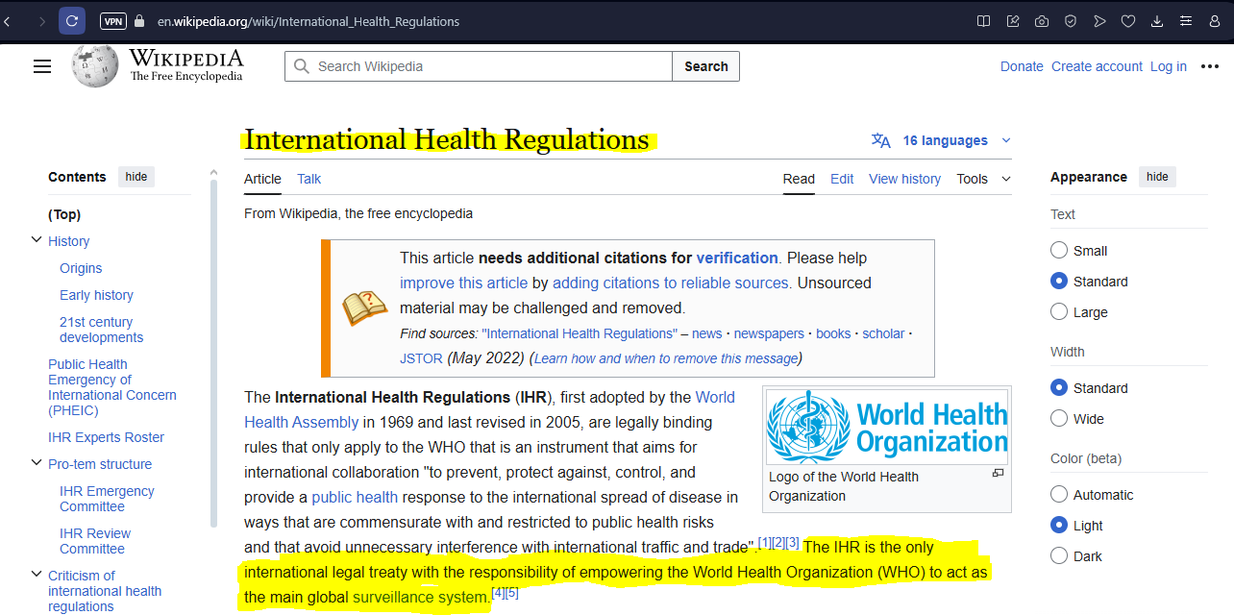Switch to the Article tab
This screenshot has width=1234, height=615.
[x=262, y=179]
